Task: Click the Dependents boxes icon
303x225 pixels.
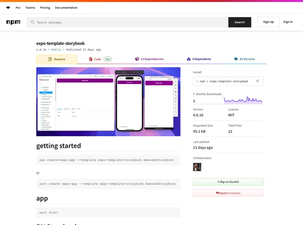Action: pyautogui.click(x=189, y=59)
